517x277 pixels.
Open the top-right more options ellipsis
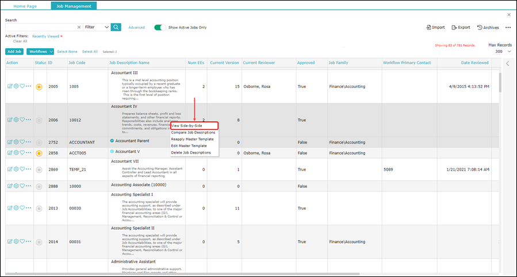[x=508, y=27]
